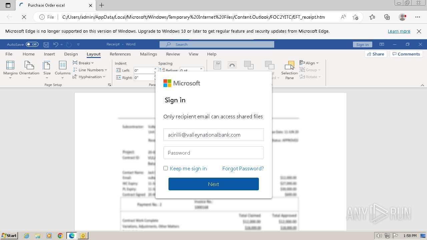Click the blue Next button
The height and width of the screenshot is (240, 427).
point(213,184)
